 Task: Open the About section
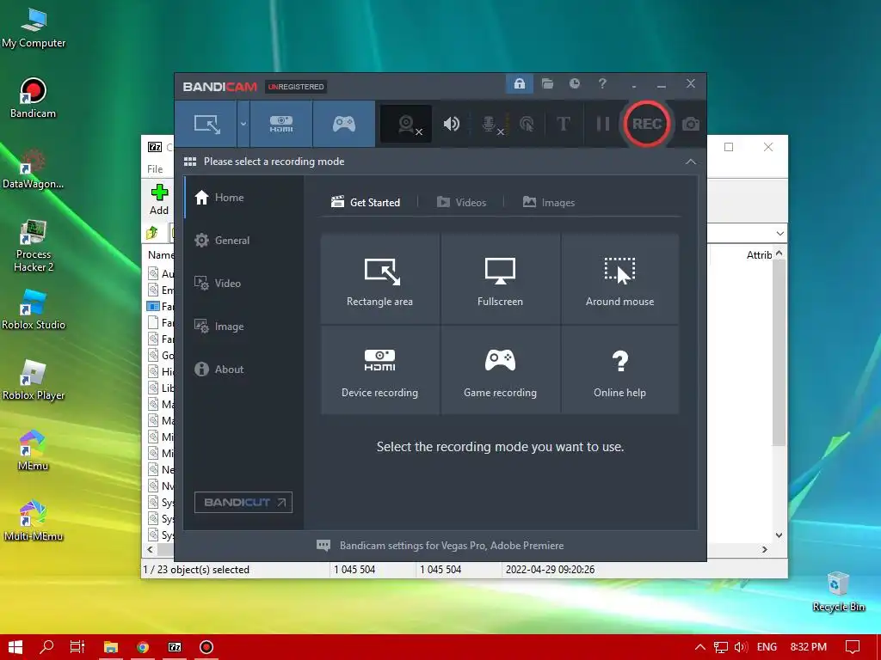(243, 370)
